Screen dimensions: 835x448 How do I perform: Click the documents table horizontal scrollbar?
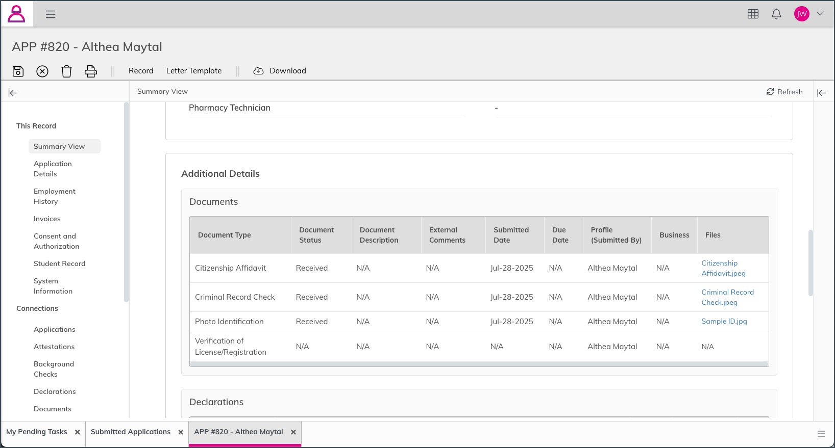[x=479, y=364]
